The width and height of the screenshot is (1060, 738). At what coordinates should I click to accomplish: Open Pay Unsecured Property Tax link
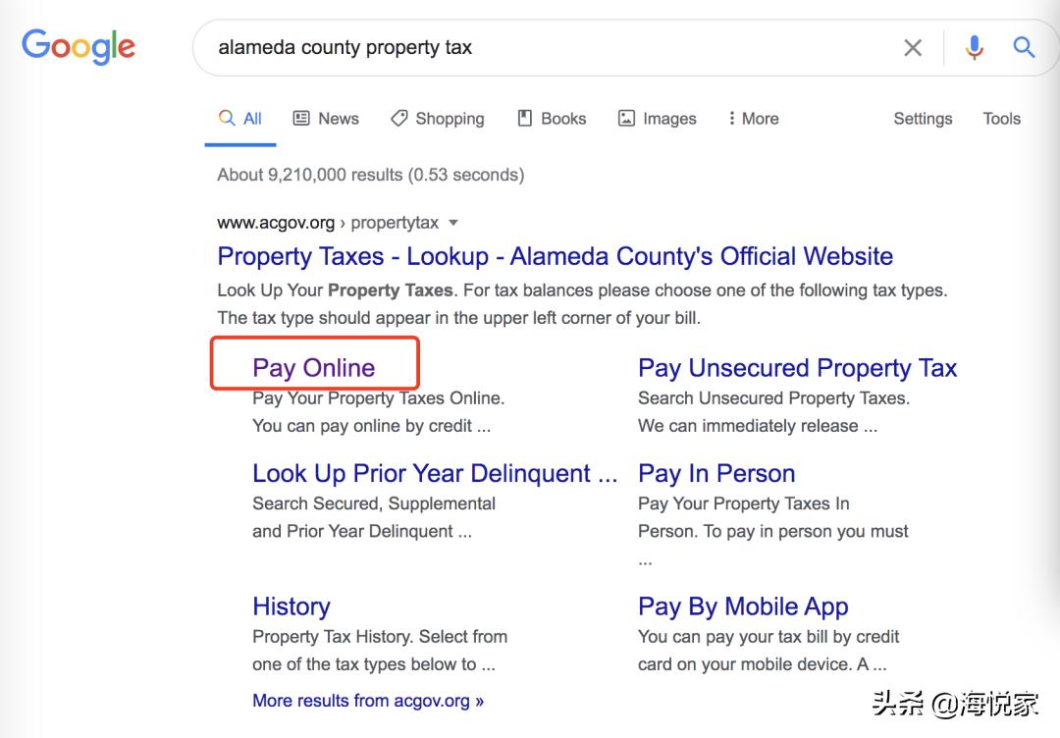(x=797, y=368)
